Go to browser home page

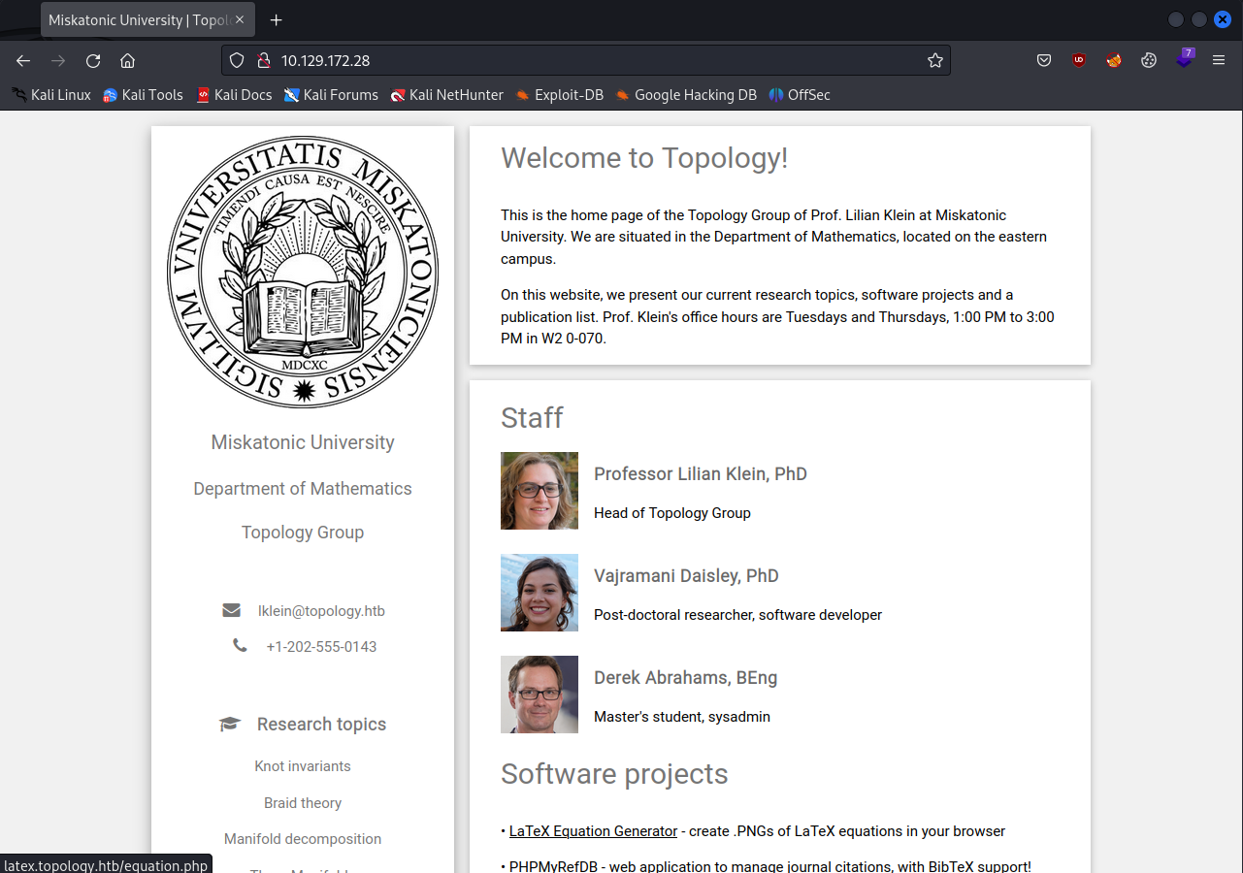tap(127, 60)
